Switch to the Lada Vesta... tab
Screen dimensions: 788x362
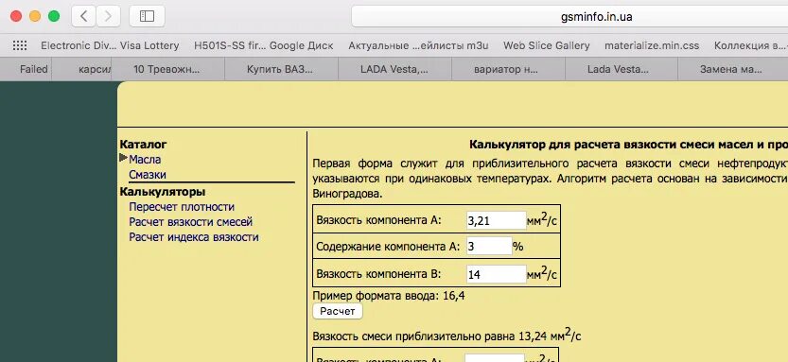point(622,69)
